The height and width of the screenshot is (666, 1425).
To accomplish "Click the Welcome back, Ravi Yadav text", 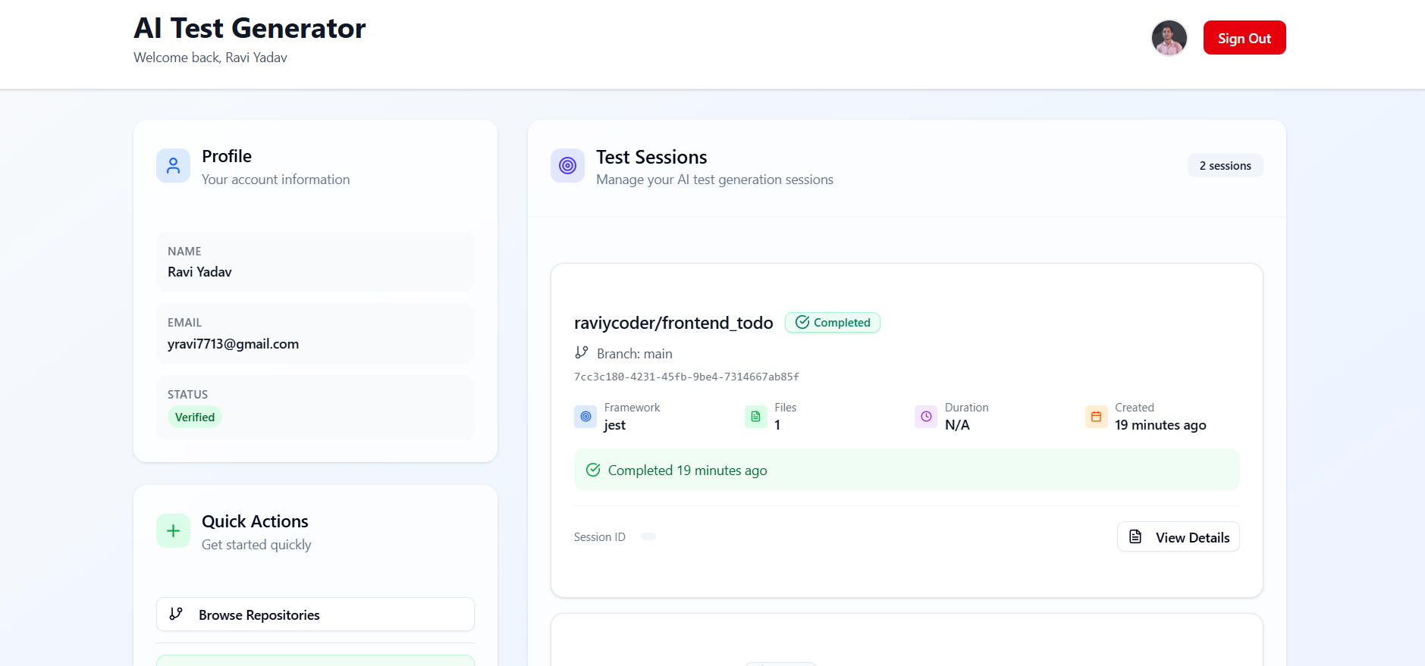I will point(210,58).
